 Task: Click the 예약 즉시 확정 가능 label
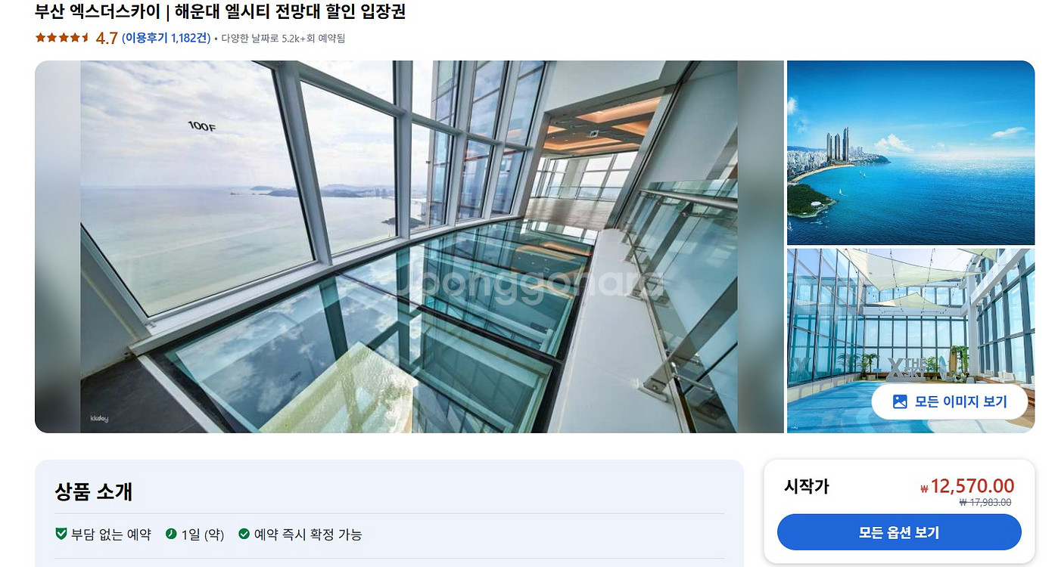tap(308, 534)
